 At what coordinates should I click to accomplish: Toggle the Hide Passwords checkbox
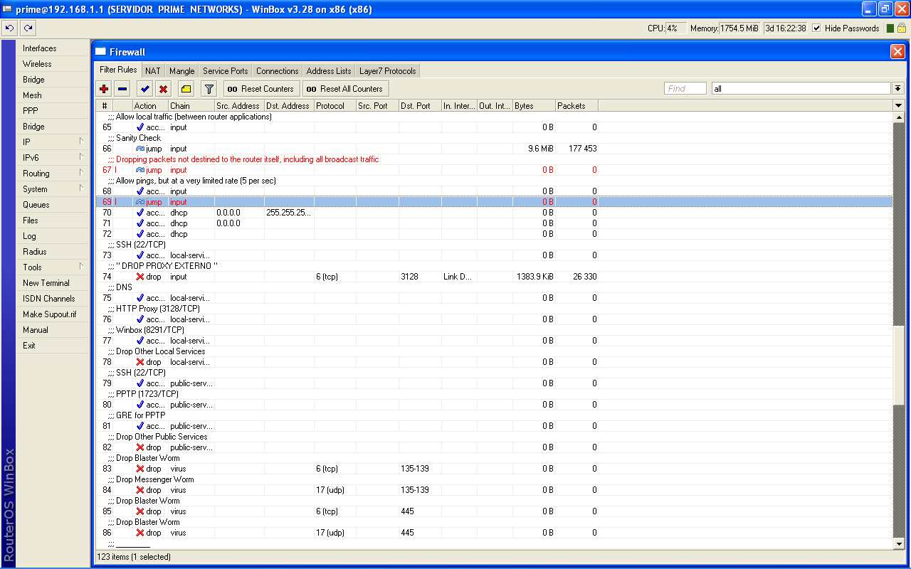coord(816,28)
